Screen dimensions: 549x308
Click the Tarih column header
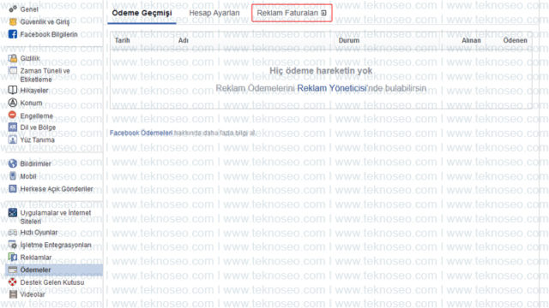coord(122,40)
